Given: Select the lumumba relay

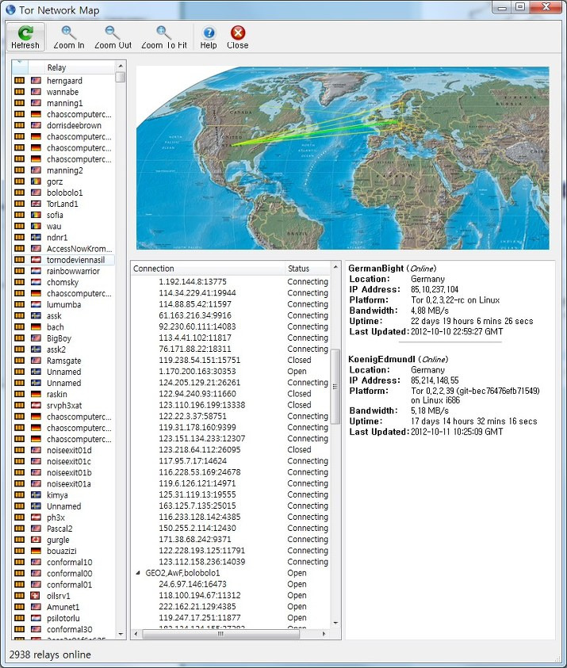Looking at the screenshot, I should [x=64, y=304].
